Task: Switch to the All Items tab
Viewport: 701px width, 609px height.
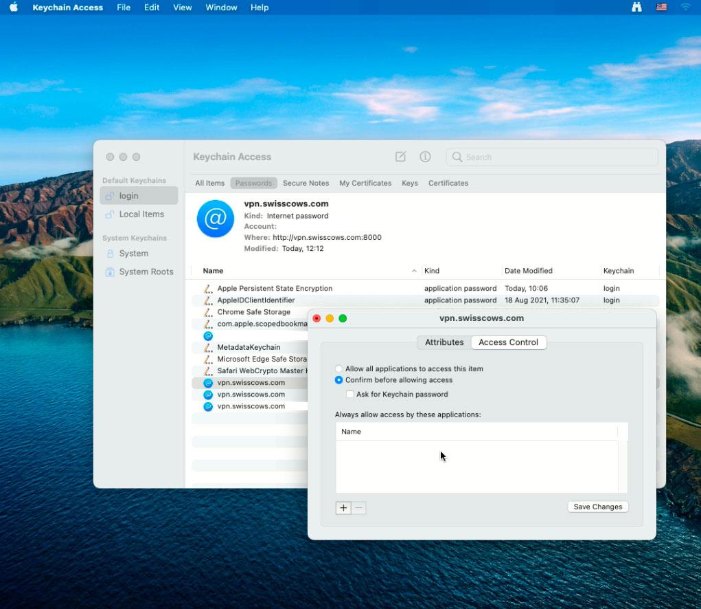Action: tap(209, 183)
